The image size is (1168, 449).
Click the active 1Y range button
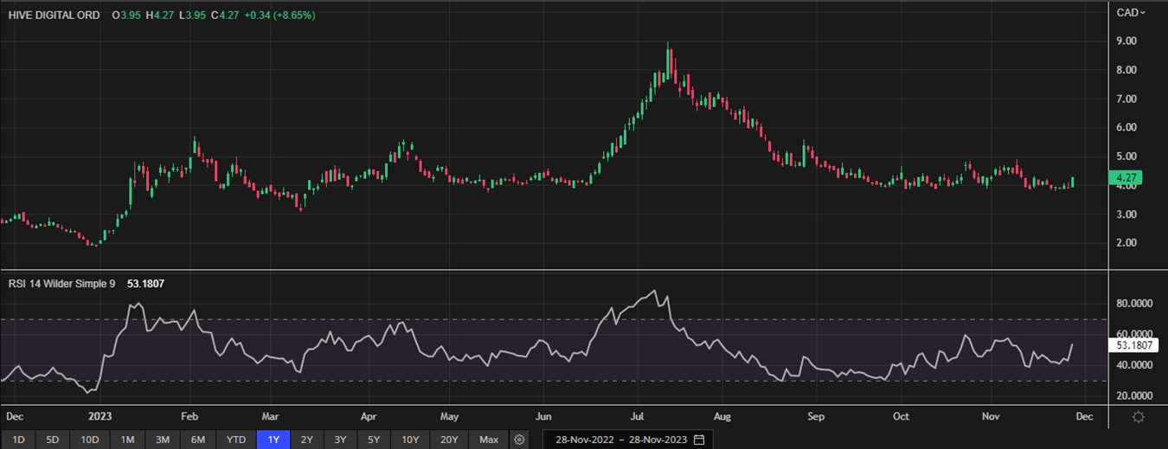[x=273, y=439]
